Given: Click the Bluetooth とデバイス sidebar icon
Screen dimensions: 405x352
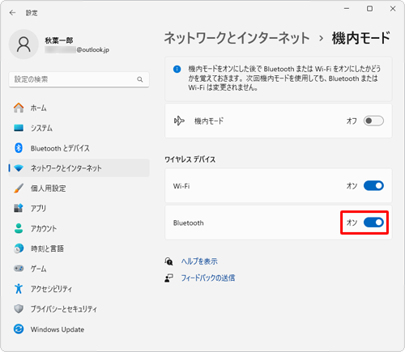Looking at the screenshot, I should 19,148.
